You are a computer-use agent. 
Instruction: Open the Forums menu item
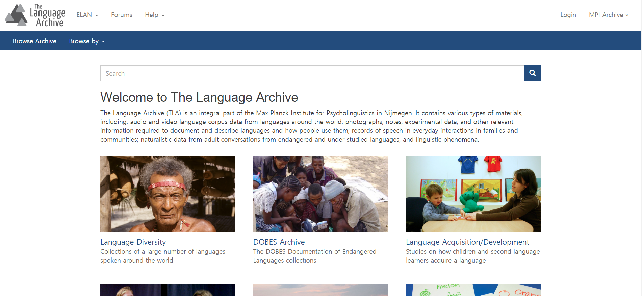coord(122,15)
